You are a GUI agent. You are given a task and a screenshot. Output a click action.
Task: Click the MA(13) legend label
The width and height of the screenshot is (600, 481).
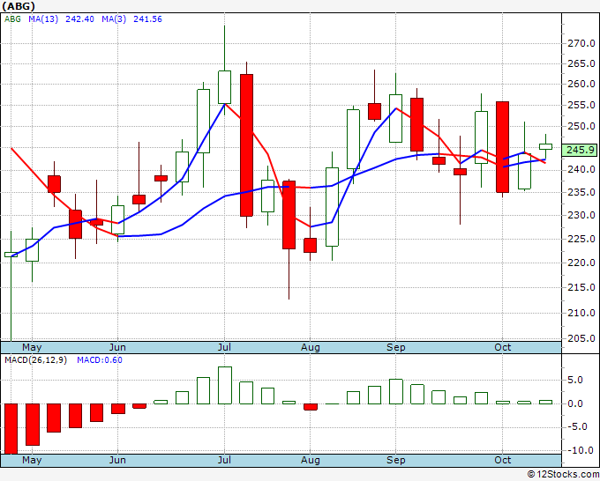click(x=43, y=19)
